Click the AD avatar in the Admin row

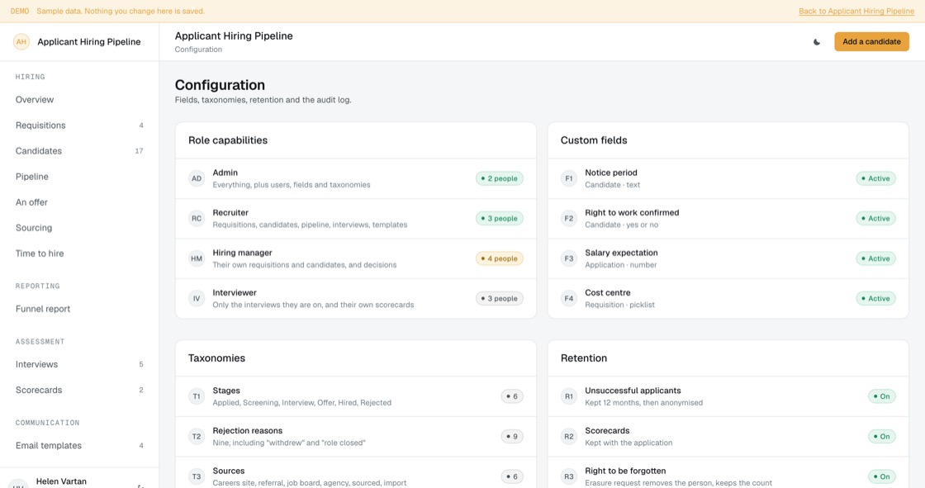click(x=197, y=178)
